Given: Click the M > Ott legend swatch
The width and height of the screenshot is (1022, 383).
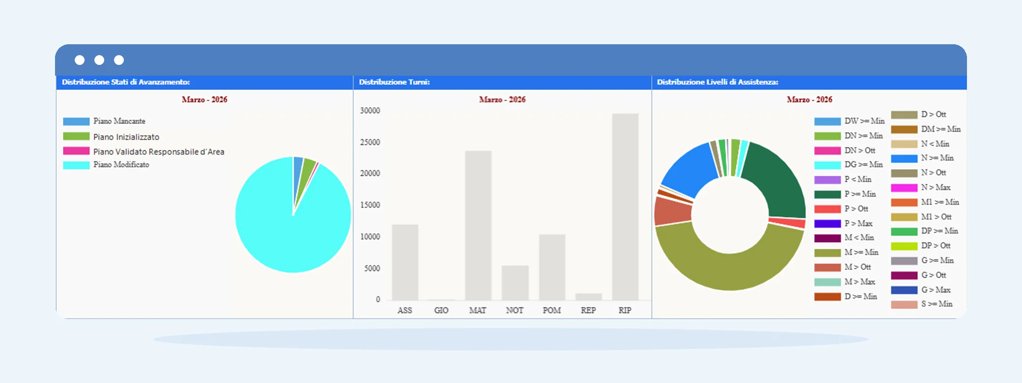Looking at the screenshot, I should click(x=827, y=267).
